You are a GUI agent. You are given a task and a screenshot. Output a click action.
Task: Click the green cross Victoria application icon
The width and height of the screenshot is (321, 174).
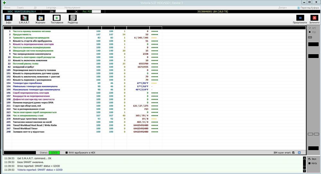point(4,3)
